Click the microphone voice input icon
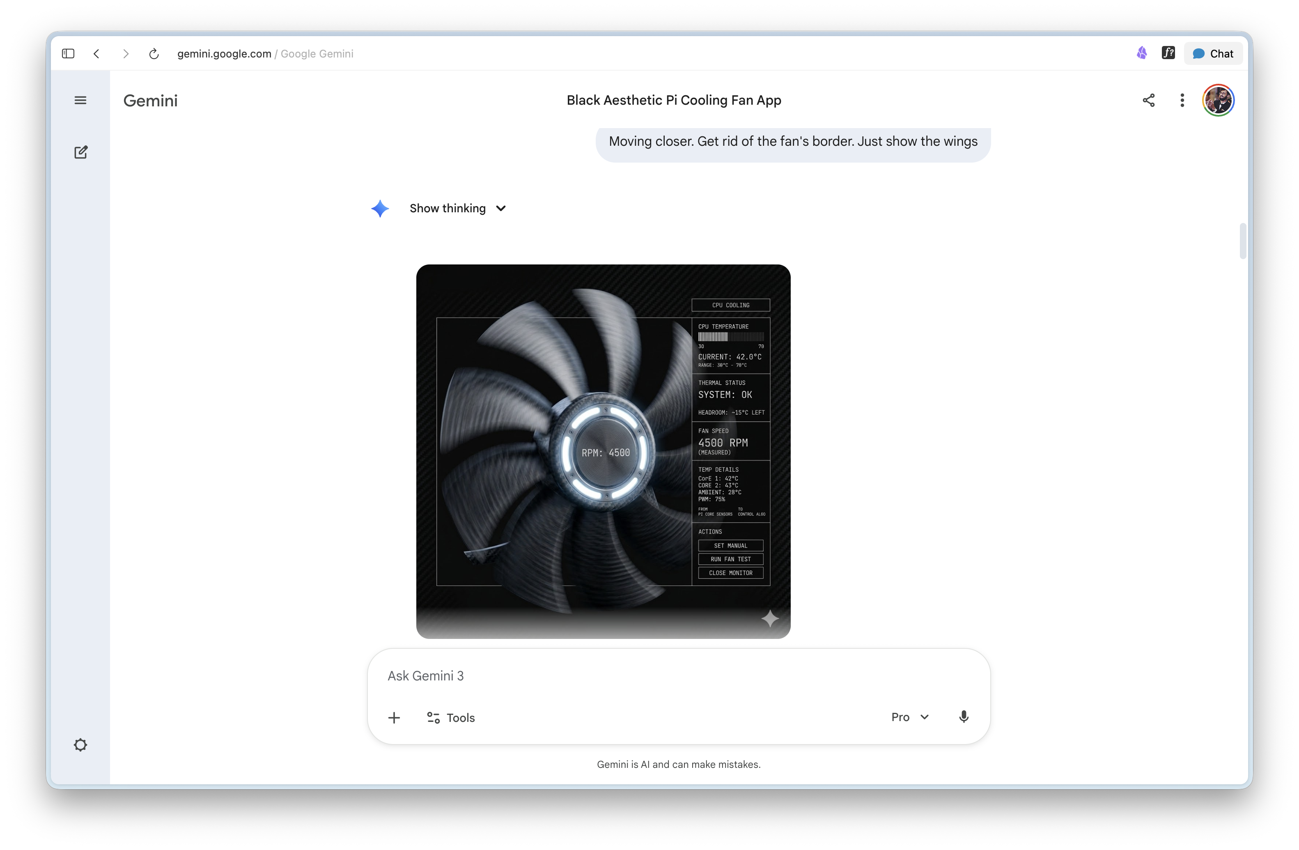This screenshot has height=850, width=1299. click(963, 717)
